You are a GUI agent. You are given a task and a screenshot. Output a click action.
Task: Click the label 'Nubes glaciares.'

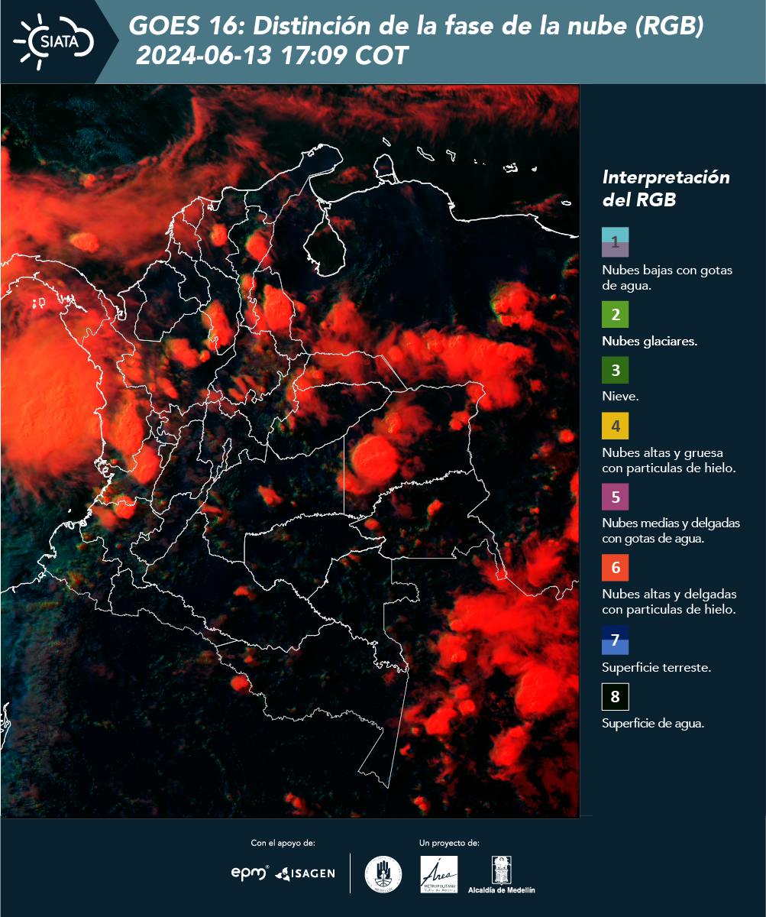(x=649, y=342)
